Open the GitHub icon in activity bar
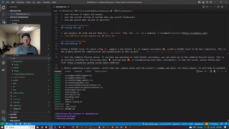The height and width of the screenshot is (129, 229). pos(3,63)
